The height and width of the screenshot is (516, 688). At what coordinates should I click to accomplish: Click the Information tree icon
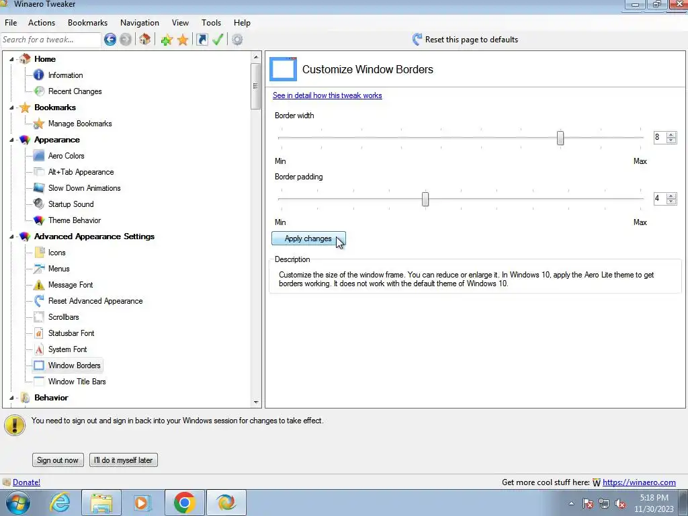38,75
